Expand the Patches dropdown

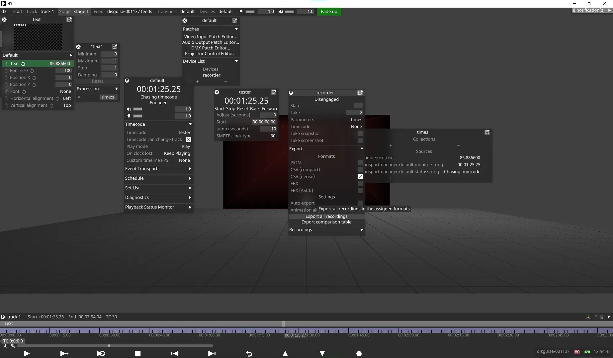point(236,29)
